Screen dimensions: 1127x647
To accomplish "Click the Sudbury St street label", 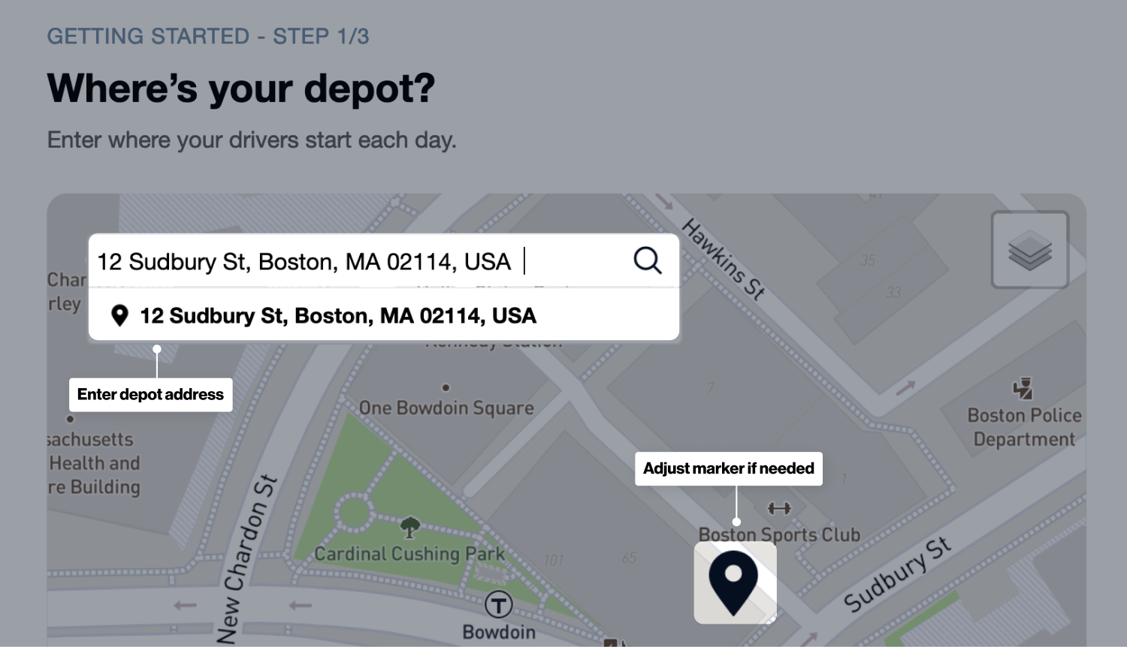I will click(896, 575).
